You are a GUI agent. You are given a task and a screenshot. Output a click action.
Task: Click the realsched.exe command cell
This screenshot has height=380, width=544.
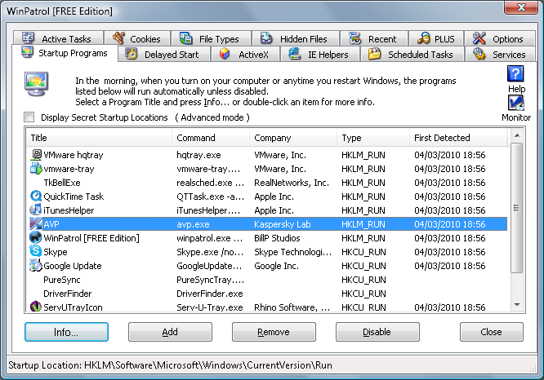tap(210, 183)
